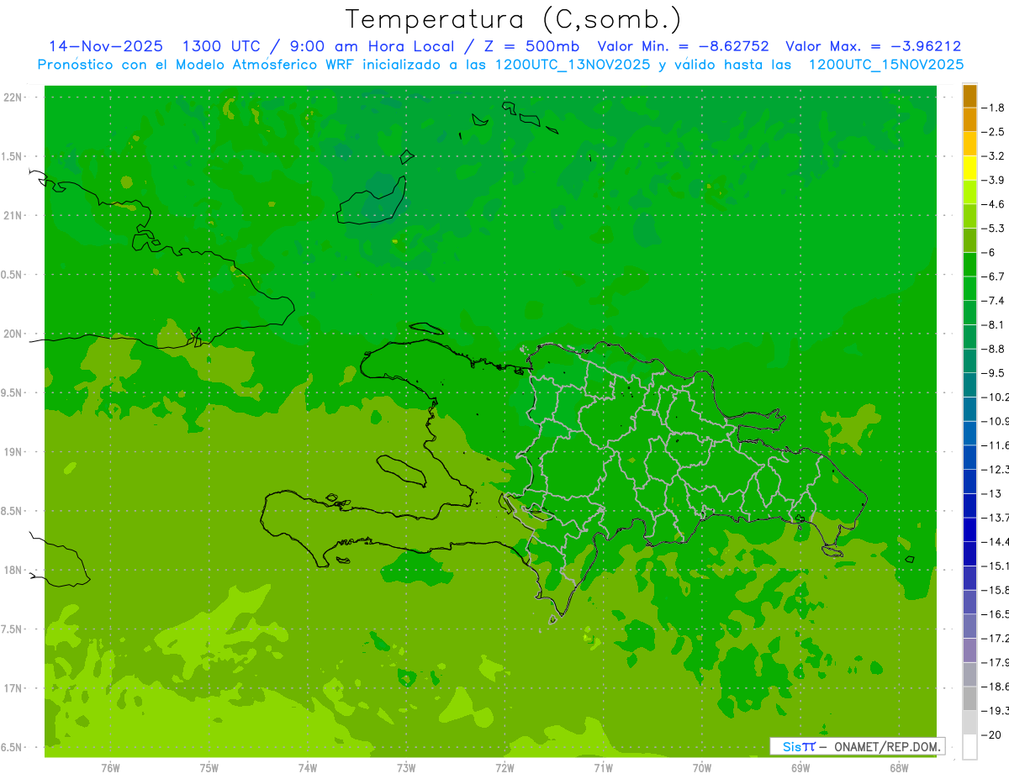Click the "-13" color scale label

[992, 493]
